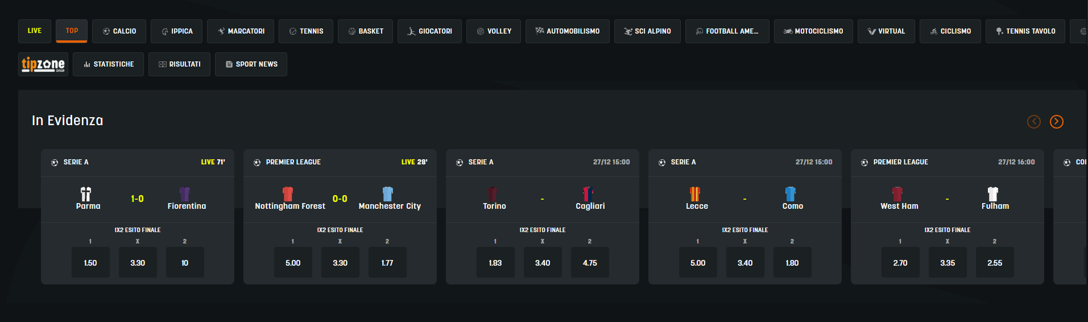Click Manchester City jersey icon
Image resolution: width=1088 pixels, height=322 pixels.
(x=388, y=194)
